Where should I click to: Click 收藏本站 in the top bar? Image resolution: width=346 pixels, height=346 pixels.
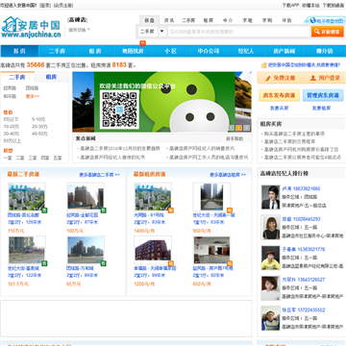tap(310, 5)
